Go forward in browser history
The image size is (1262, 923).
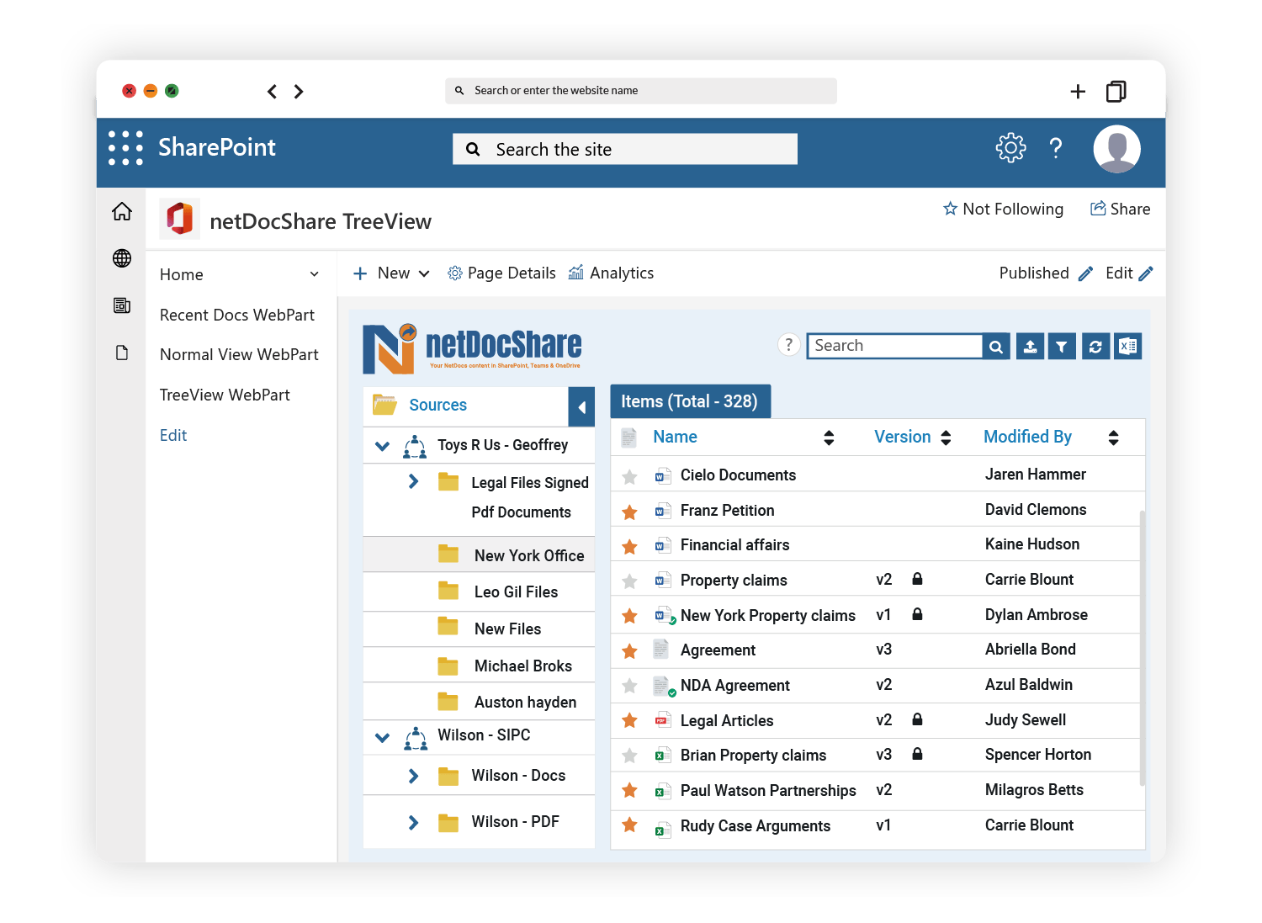pyautogui.click(x=299, y=91)
